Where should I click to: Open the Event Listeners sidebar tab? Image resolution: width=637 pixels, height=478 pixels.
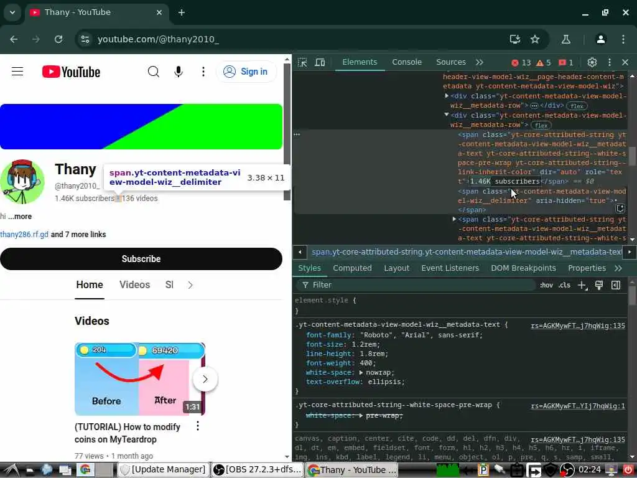[450, 268]
